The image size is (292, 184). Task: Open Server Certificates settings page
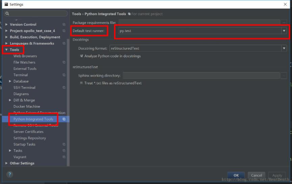pos(28,131)
